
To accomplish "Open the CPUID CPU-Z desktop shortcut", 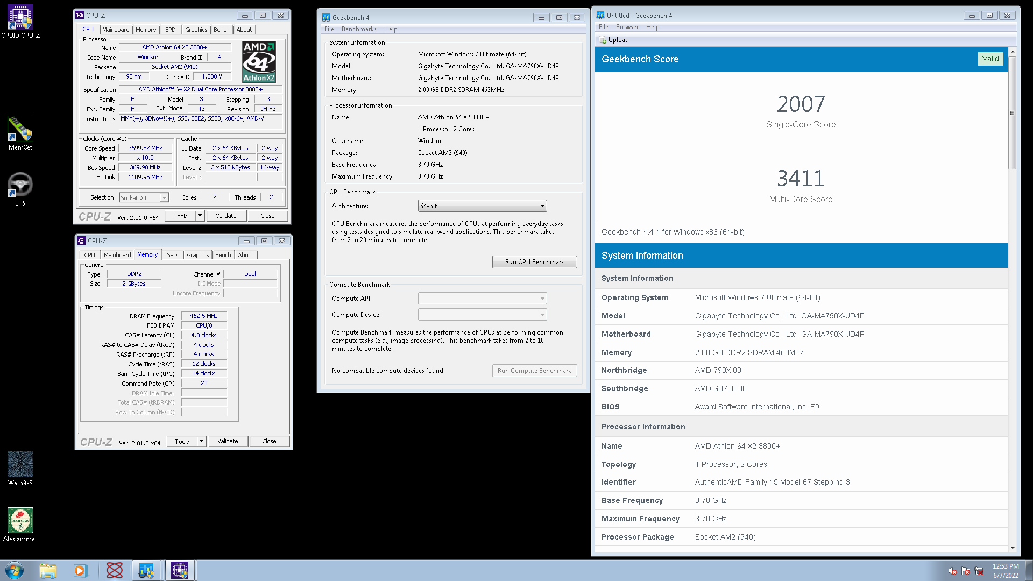I will 20,22.
